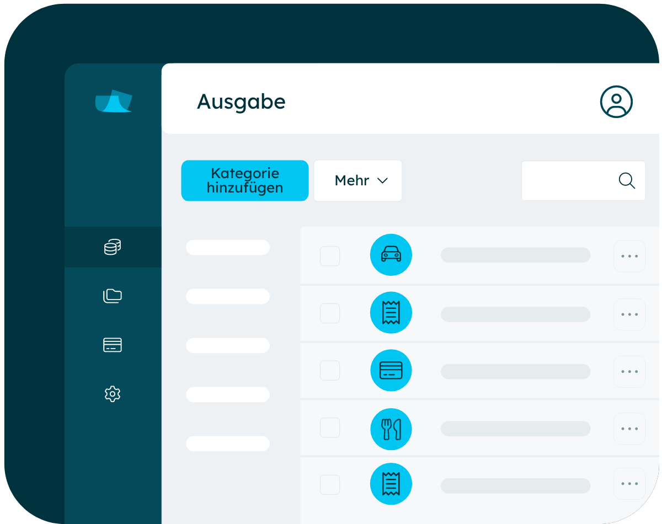Open the ellipsis menu on the last row
Viewport: 662px width, 524px height.
tap(629, 484)
